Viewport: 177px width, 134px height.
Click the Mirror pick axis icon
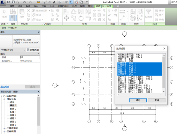point(81,12)
